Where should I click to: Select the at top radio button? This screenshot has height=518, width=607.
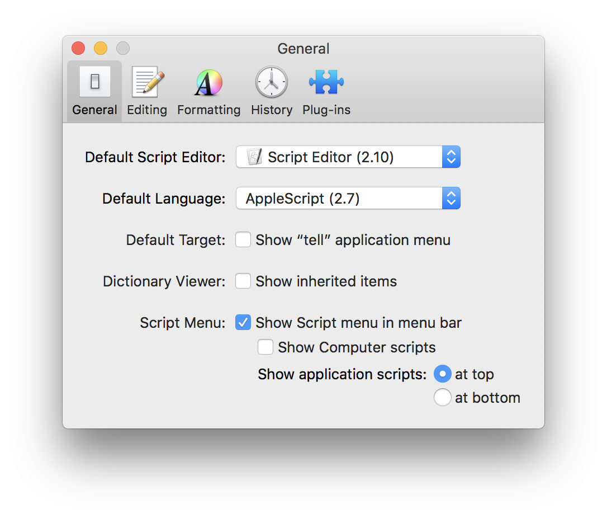pos(442,374)
